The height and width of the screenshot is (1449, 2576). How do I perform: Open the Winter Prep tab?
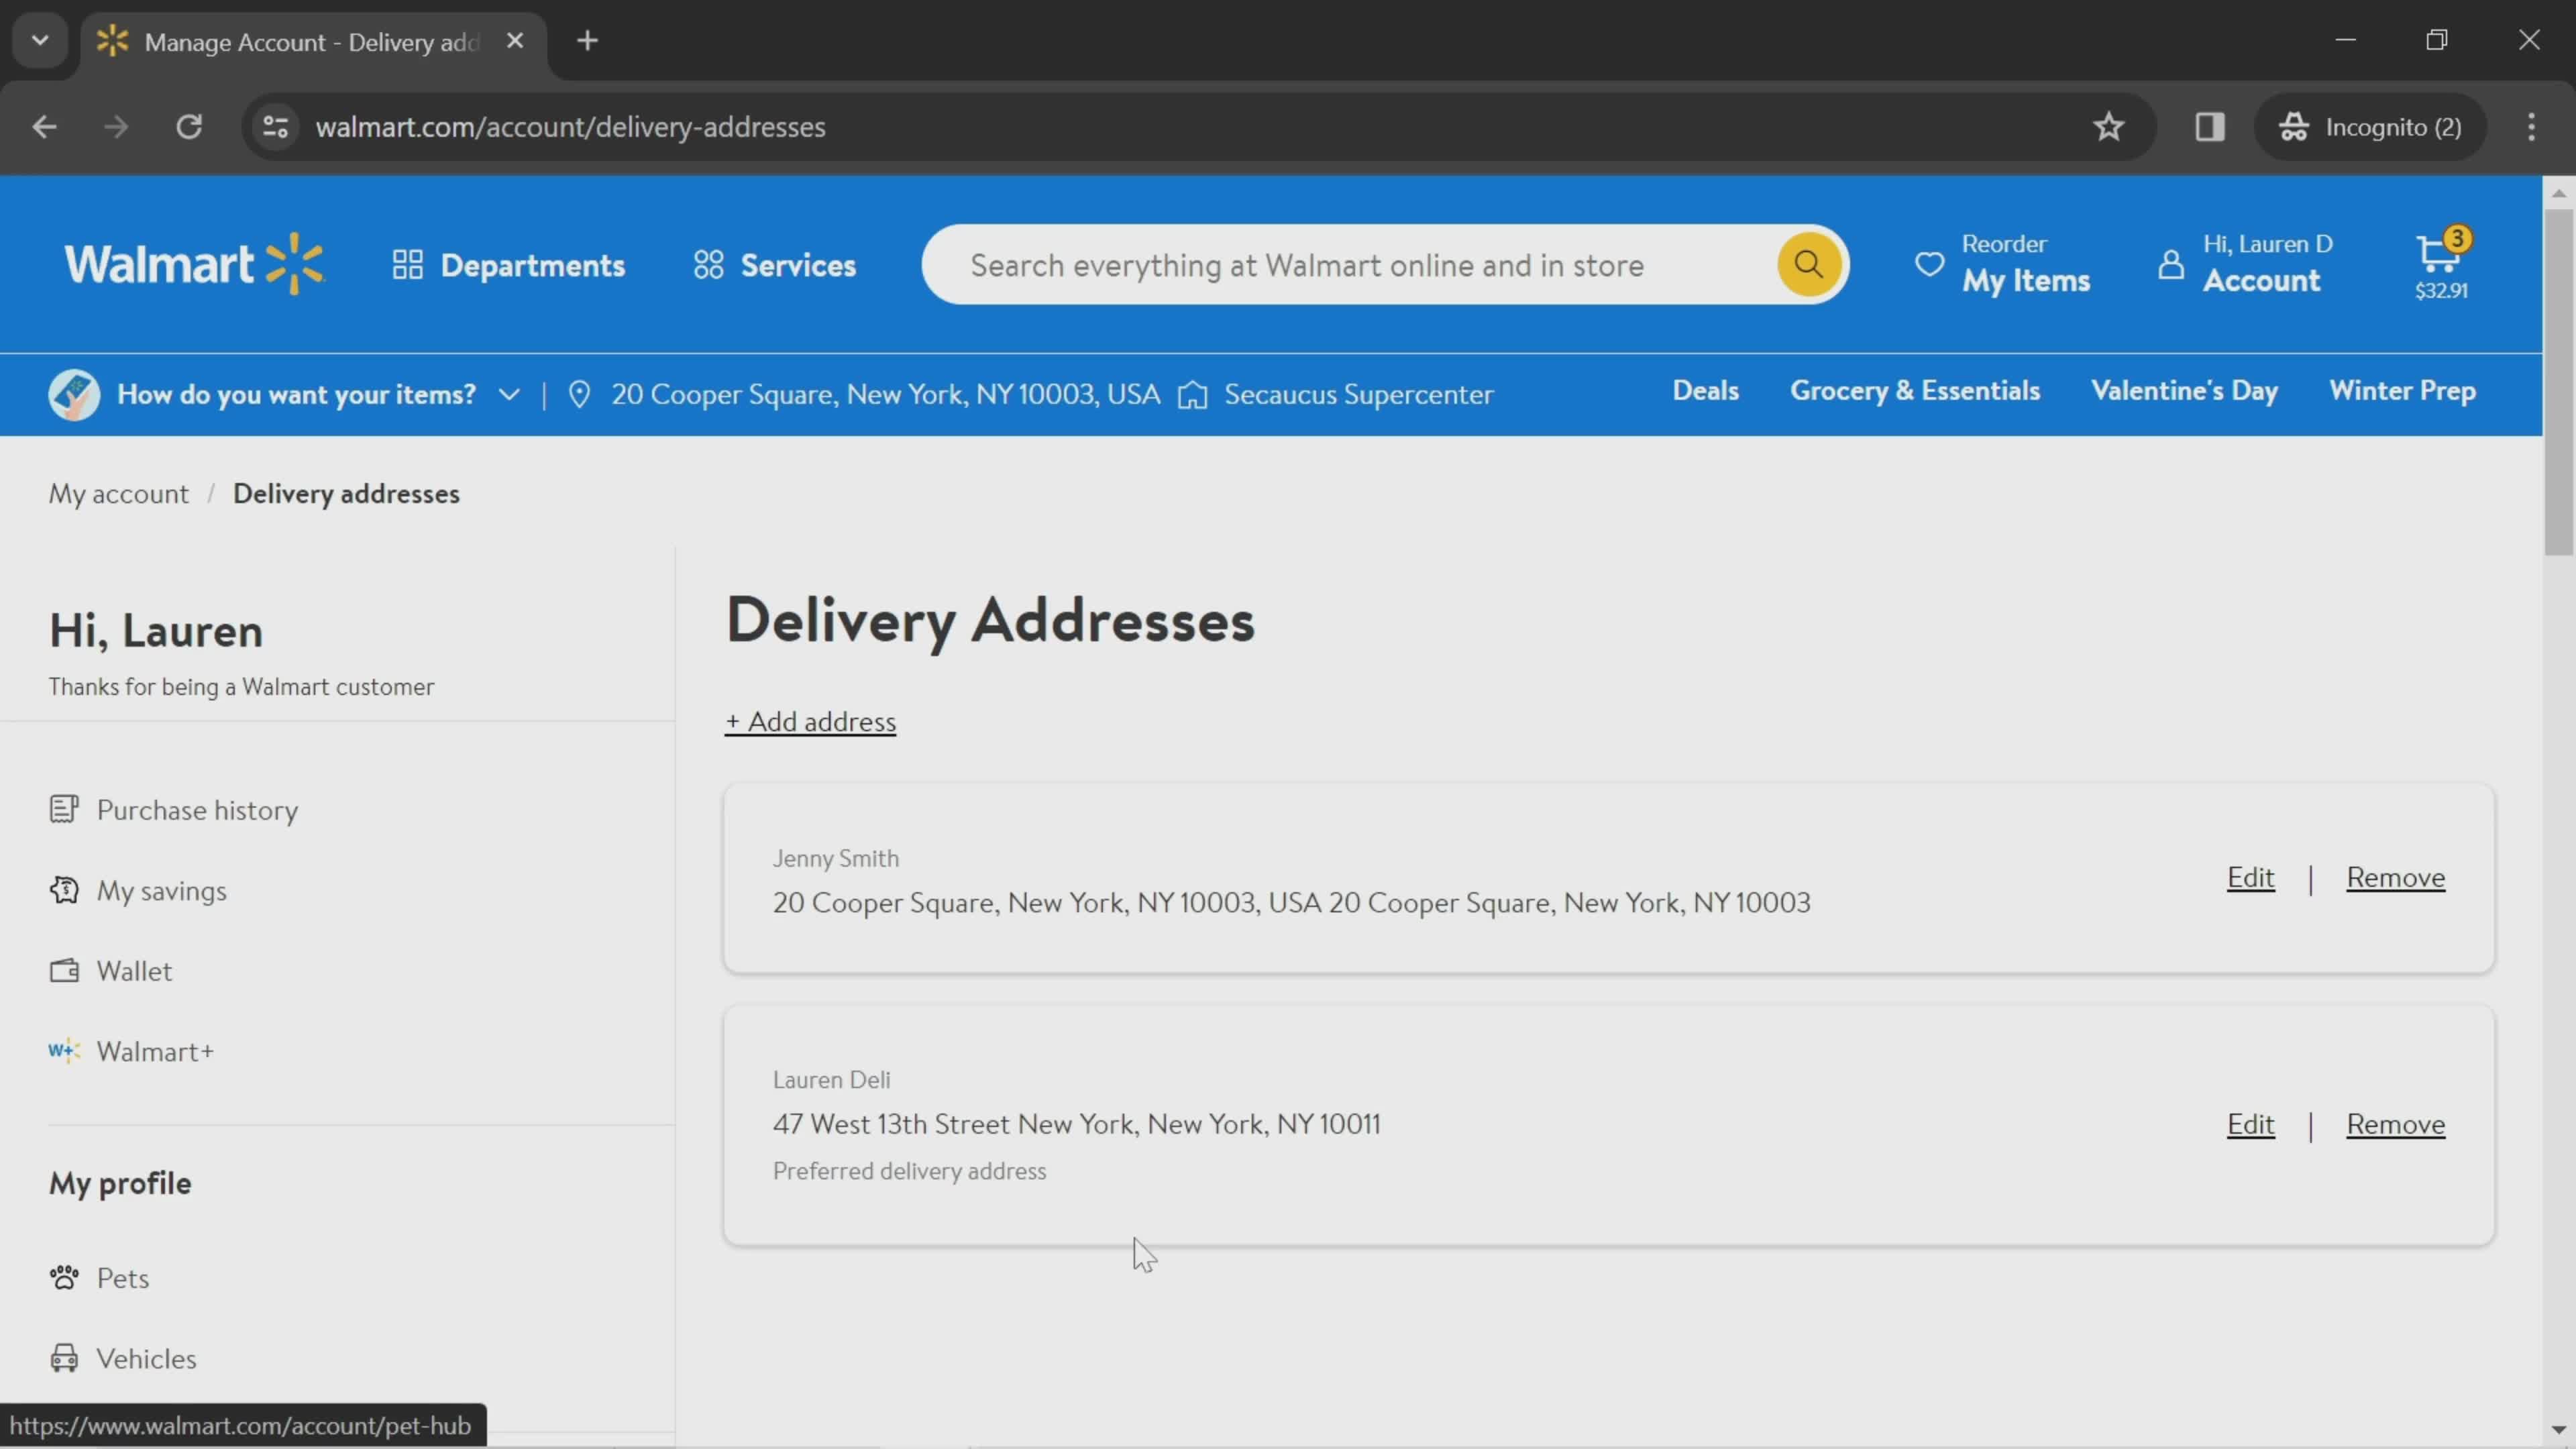2402,391
